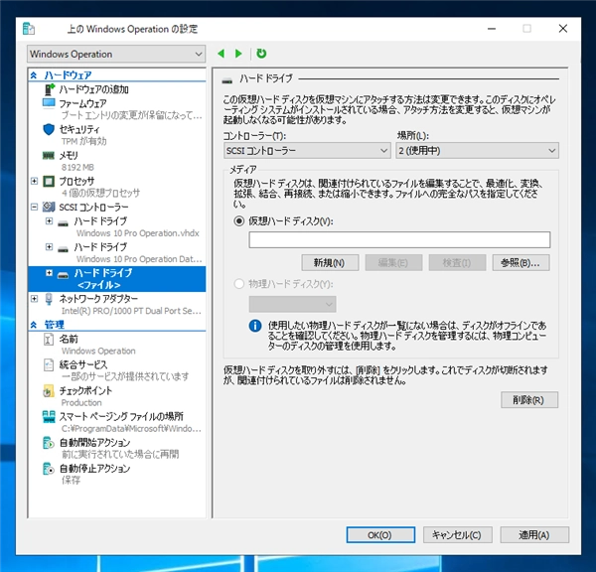The image size is (596, 572).
Task: Click the Inspect (検査) button
Action: (x=457, y=262)
